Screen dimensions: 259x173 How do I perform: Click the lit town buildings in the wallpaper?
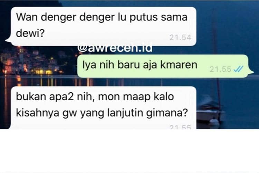click(x=31, y=62)
